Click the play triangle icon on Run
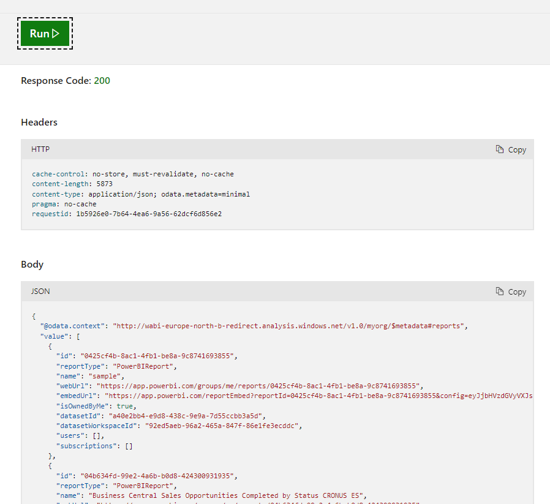 [x=55, y=34]
